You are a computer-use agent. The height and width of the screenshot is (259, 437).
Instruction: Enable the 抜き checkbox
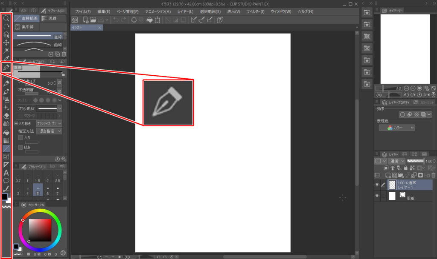click(x=20, y=147)
